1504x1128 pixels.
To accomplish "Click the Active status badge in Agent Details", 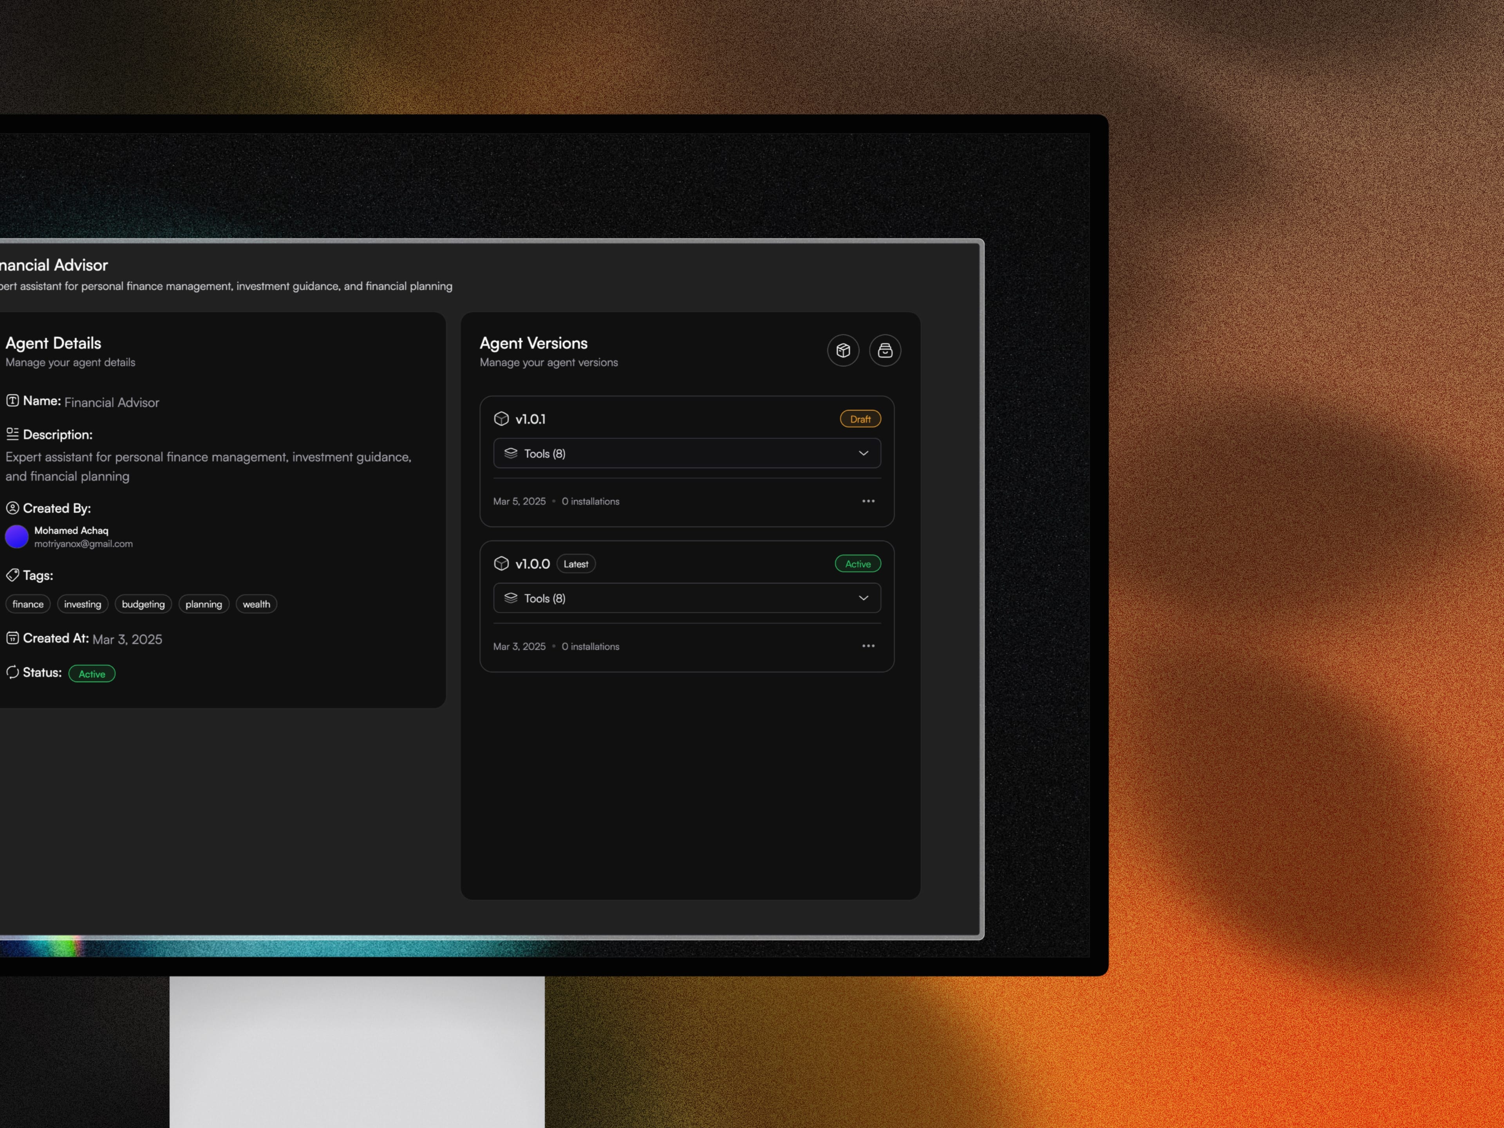I will coord(92,674).
